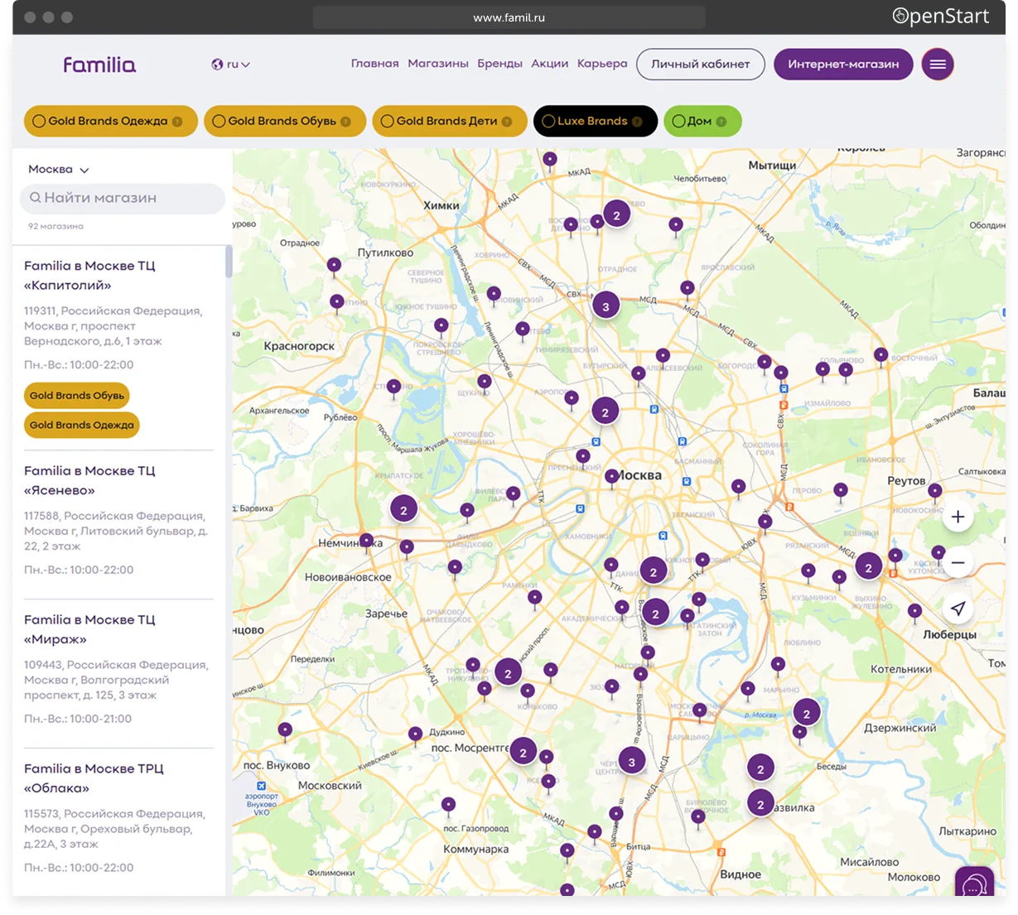Open Акции menu item
This screenshot has height=915, width=1018.
point(550,64)
